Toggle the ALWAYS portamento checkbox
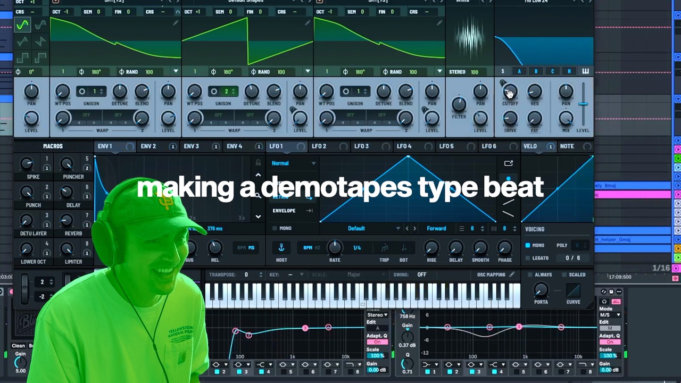The image size is (681, 383). (x=530, y=274)
